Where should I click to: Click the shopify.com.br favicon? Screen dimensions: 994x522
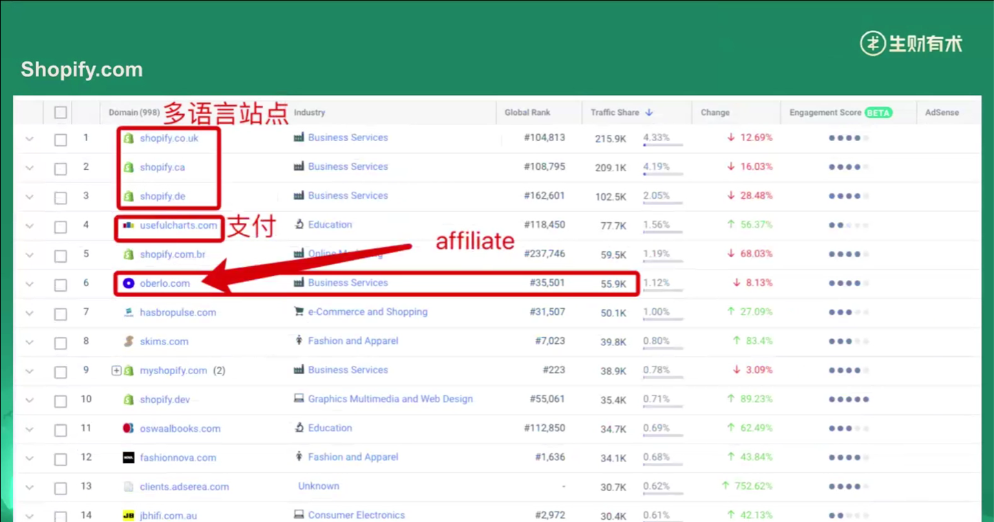click(128, 254)
